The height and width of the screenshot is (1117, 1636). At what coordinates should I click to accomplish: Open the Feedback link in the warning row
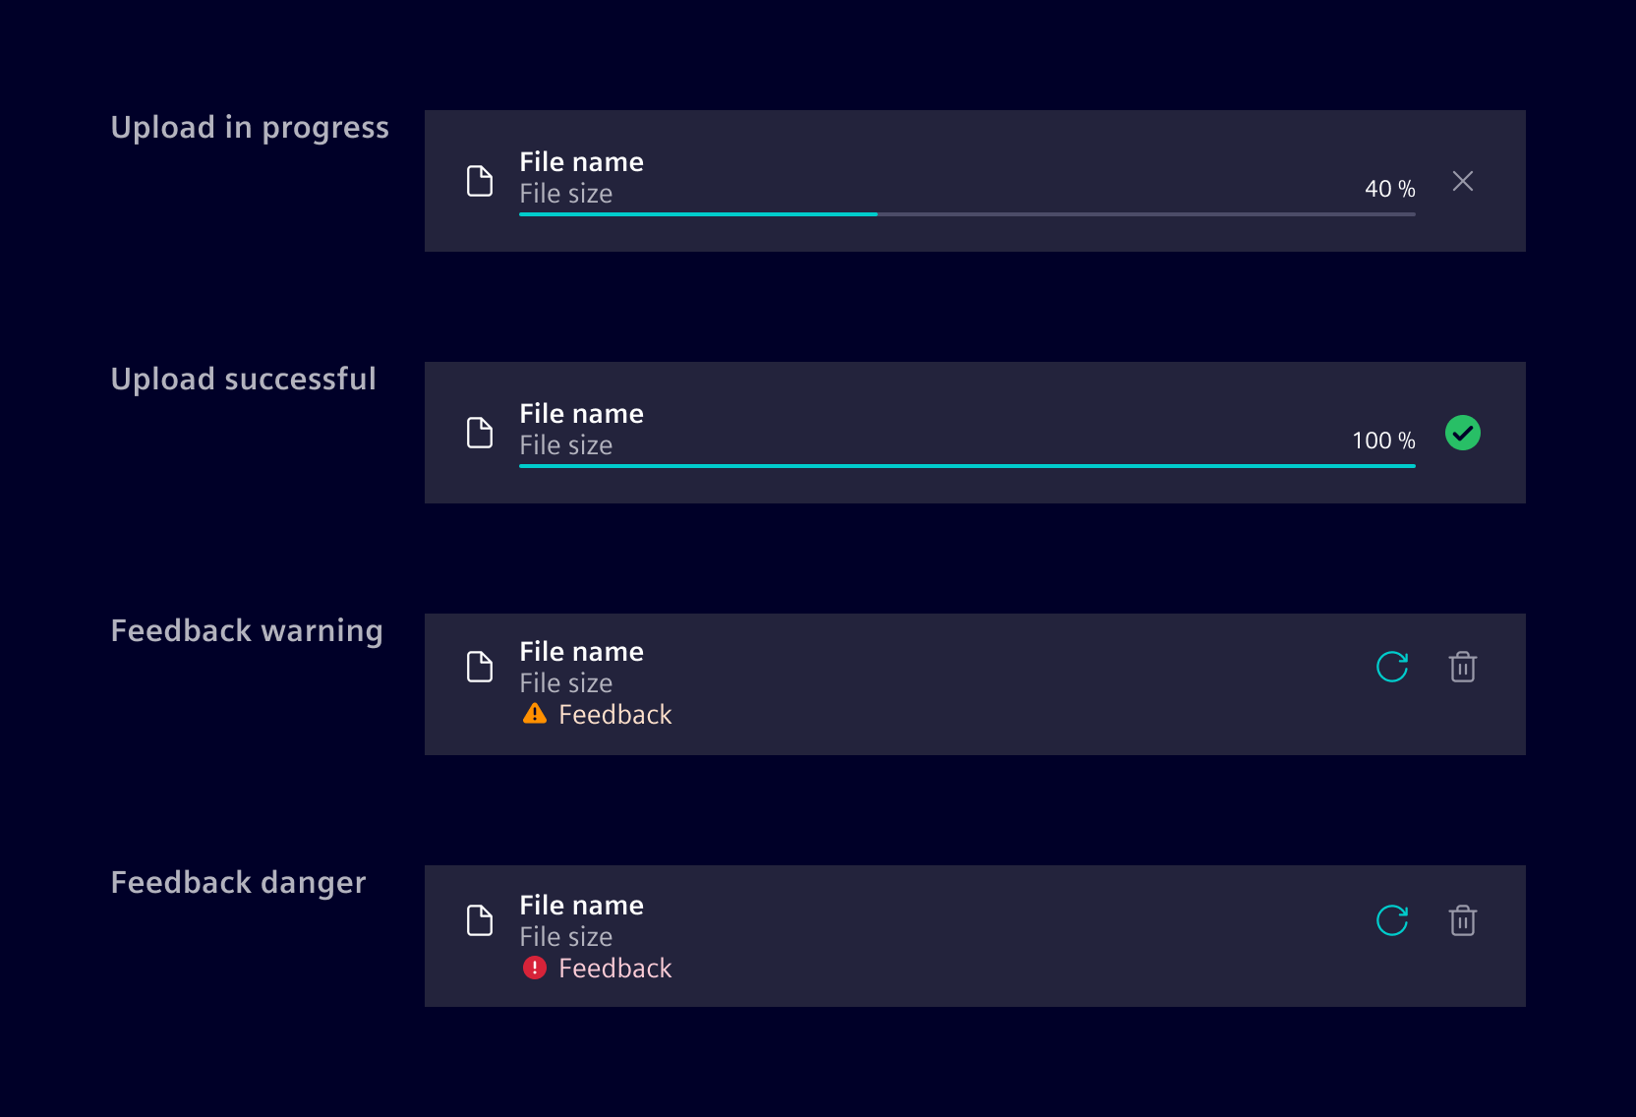coord(614,715)
